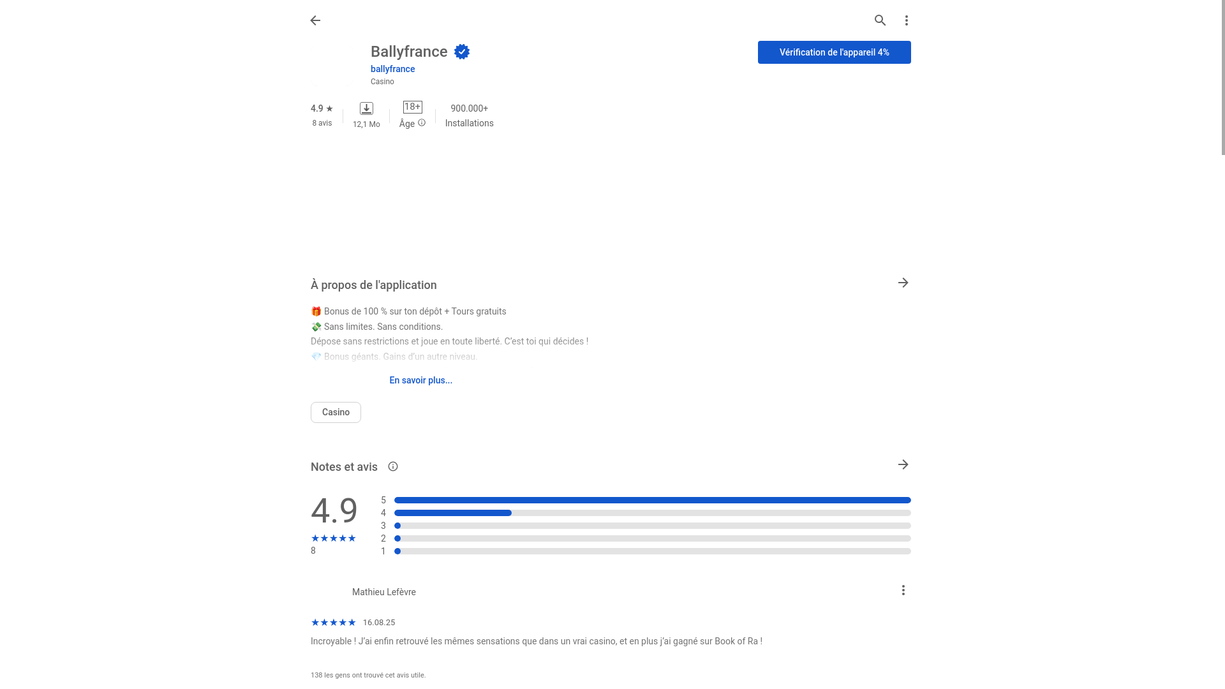This screenshot has height=689, width=1225.
Task: Click the review date 16.08.25
Action: pos(379,623)
